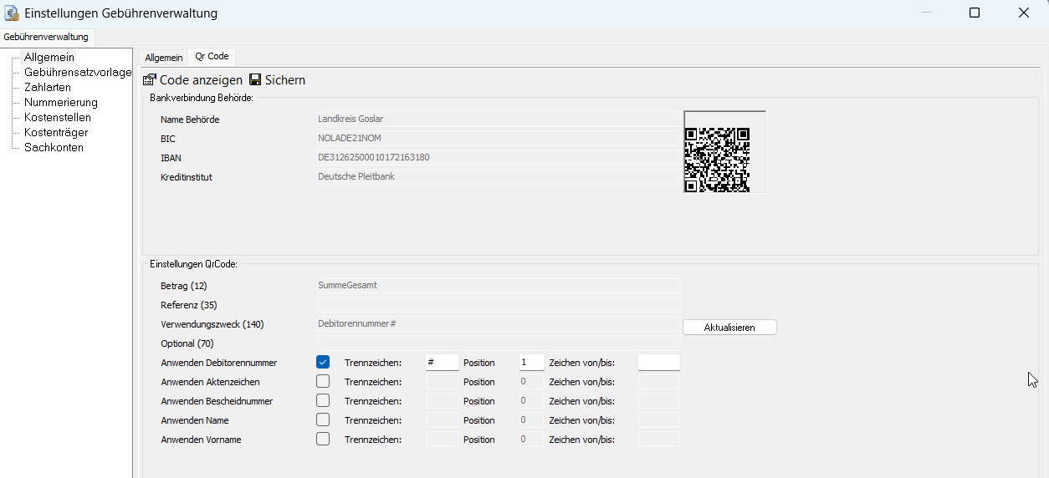Click the Sichern floppy disk icon
1049x478 pixels.
[255, 80]
